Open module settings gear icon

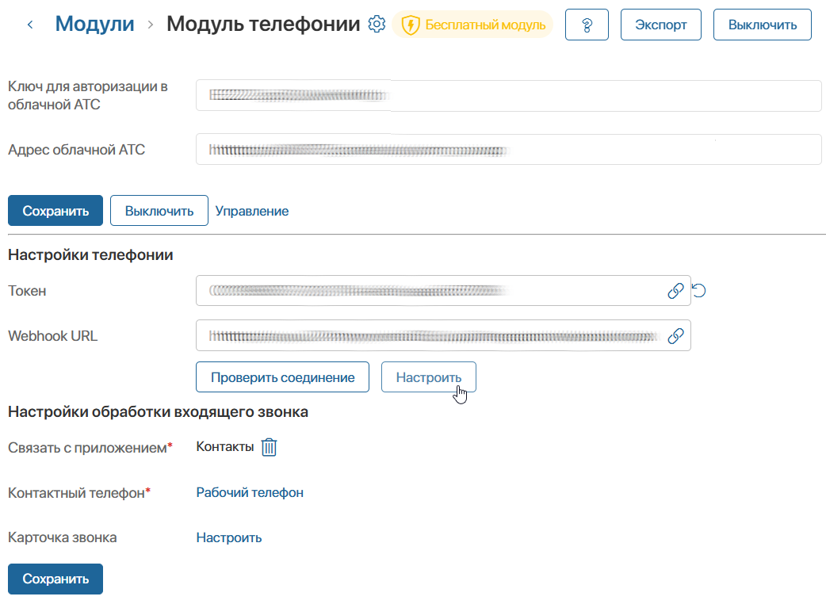coord(377,25)
